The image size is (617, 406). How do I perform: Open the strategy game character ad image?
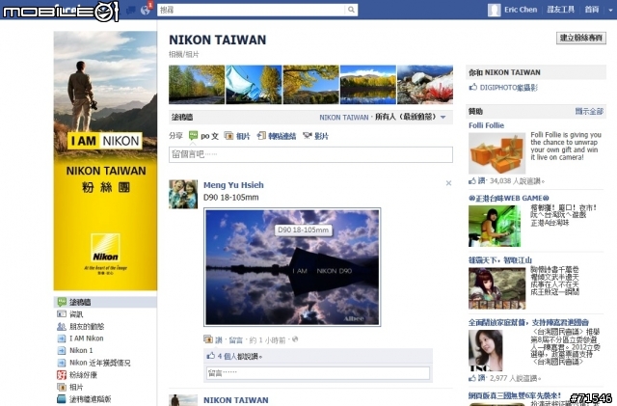tap(497, 288)
